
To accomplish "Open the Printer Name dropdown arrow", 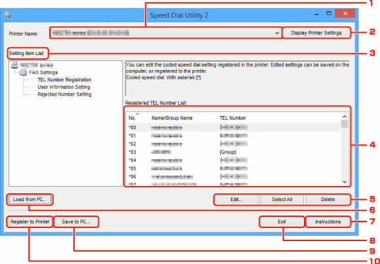I will [x=277, y=33].
